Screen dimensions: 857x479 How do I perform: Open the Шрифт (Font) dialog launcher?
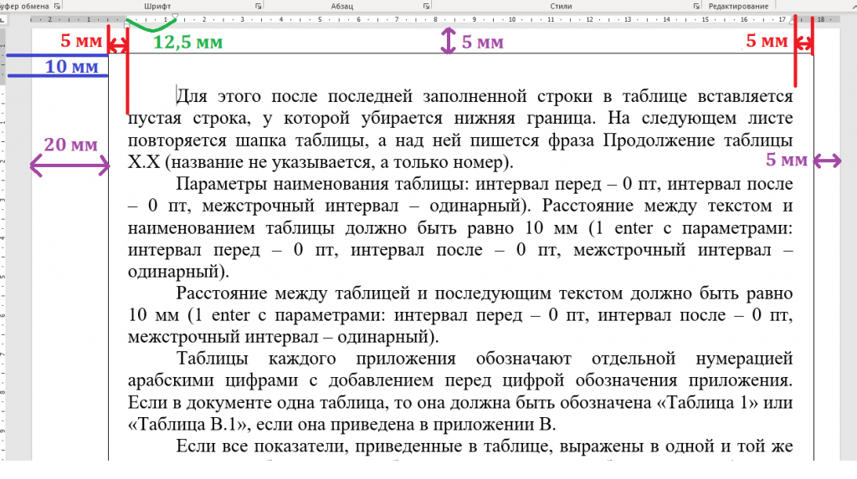(258, 6)
